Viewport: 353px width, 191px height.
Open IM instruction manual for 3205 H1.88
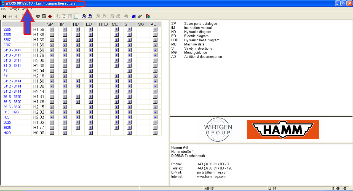click(65, 34)
